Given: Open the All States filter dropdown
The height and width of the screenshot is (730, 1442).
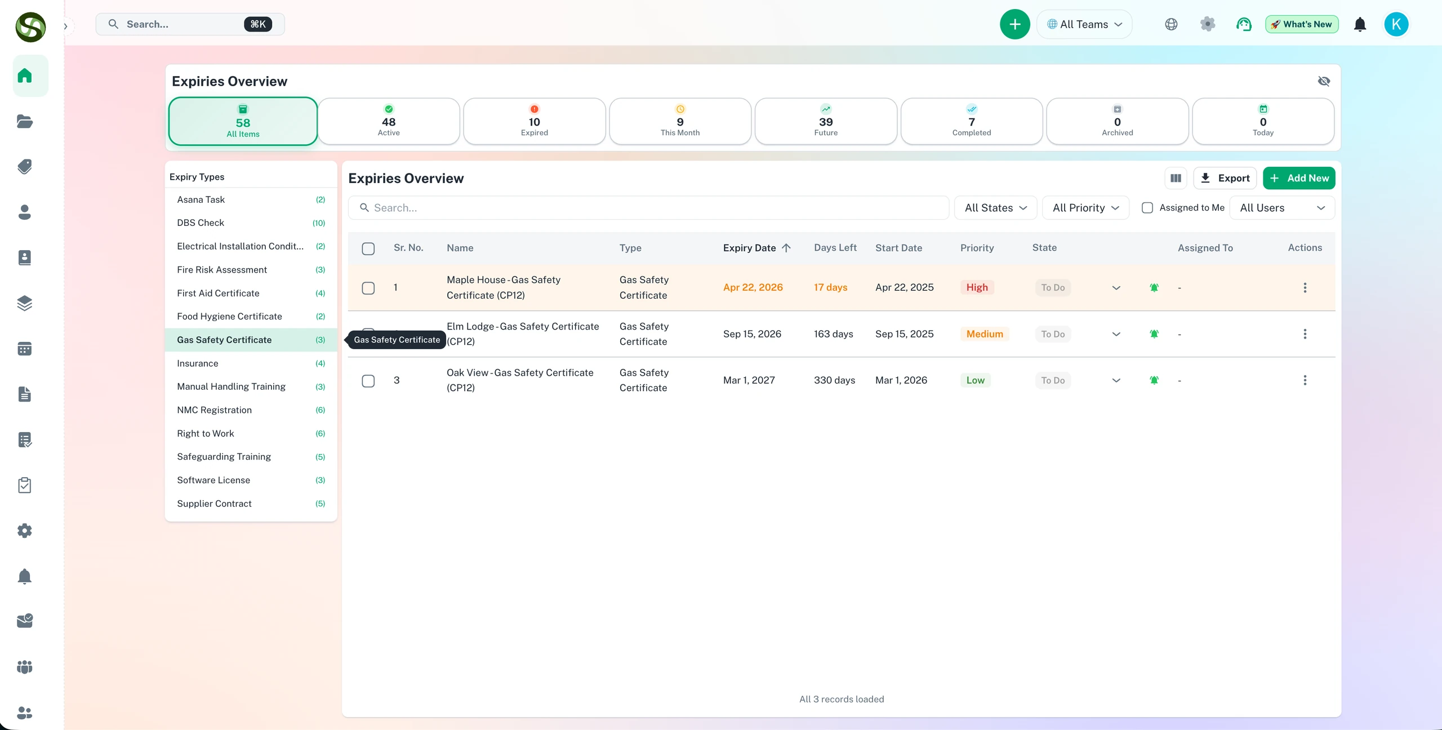Looking at the screenshot, I should (x=996, y=208).
